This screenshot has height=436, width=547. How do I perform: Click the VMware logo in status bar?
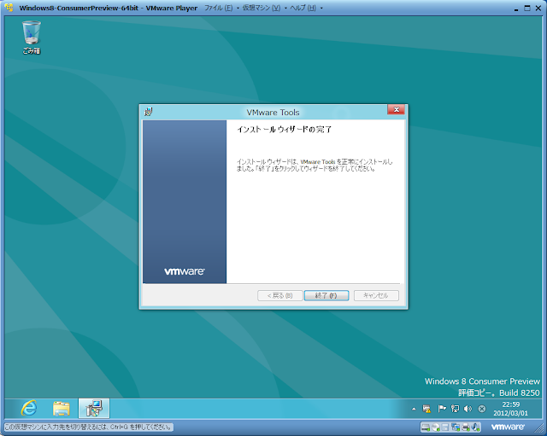point(508,427)
